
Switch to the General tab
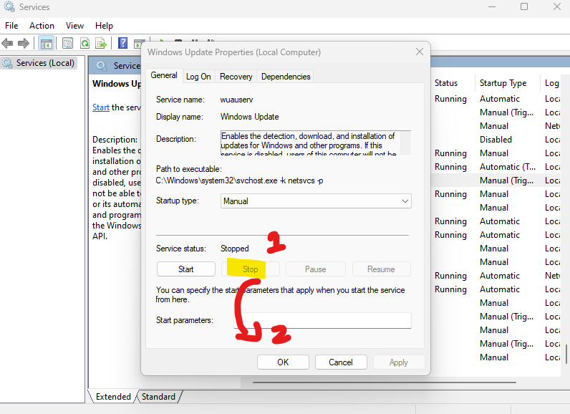point(164,76)
